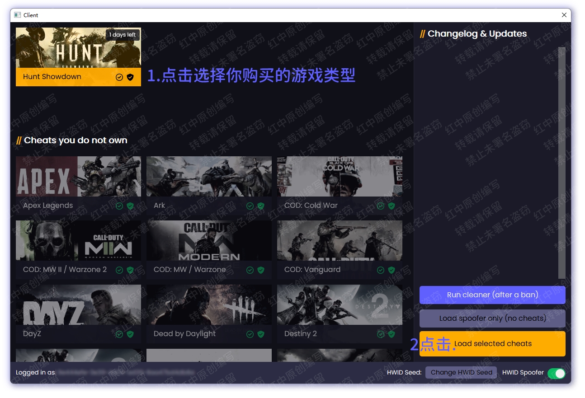This screenshot has height=398, width=585.
Task: Toggle the HWID Spoofer switch
Action: pyautogui.click(x=556, y=374)
